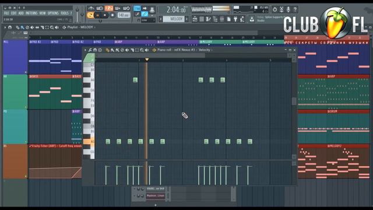Viewport: 373px width, 210px height.
Task: Open the Line snap dropdown
Action: 148,20
